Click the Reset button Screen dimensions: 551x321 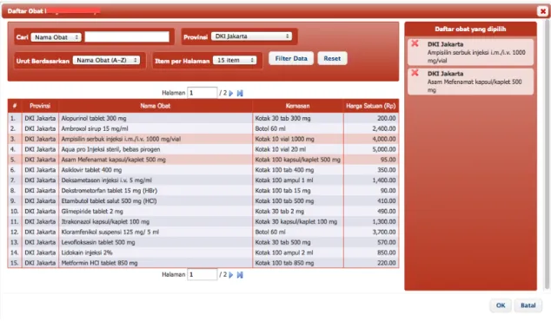click(x=332, y=59)
